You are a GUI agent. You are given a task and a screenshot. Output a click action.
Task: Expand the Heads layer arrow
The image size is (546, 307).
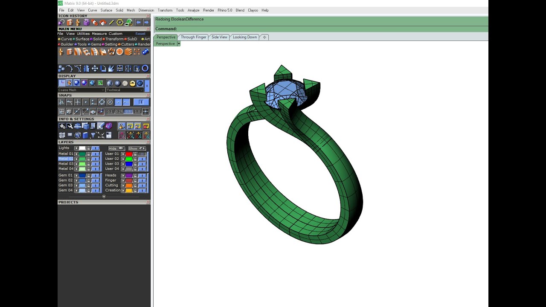click(x=123, y=175)
